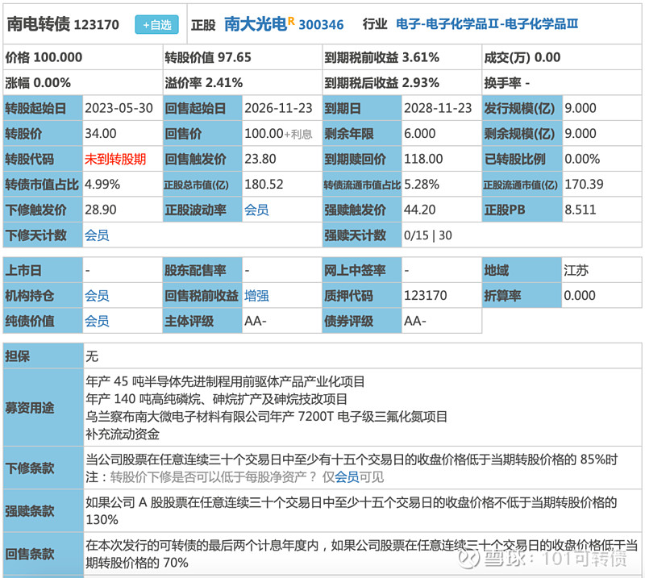Open the 电子-电子化学品Ⅱ-电子化学品Ⅲ industry link

487,24
